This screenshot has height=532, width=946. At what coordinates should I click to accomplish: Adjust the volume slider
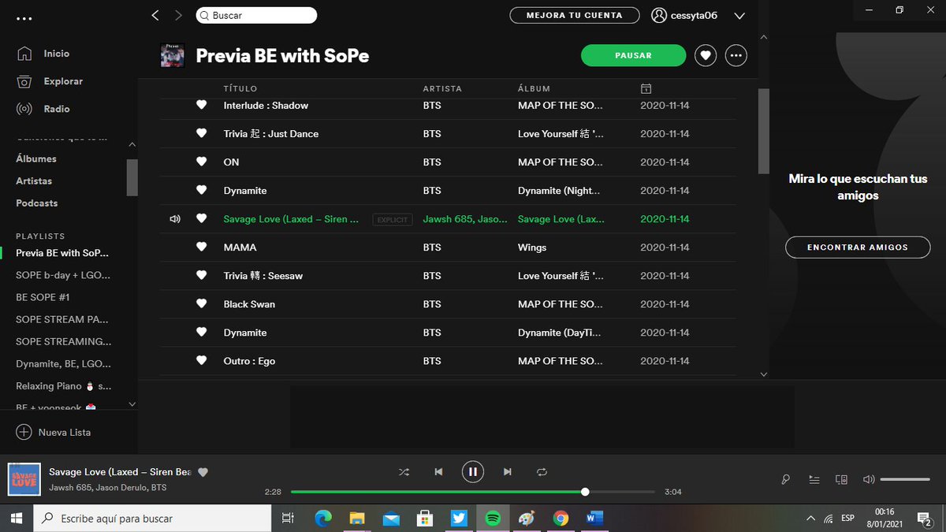905,479
